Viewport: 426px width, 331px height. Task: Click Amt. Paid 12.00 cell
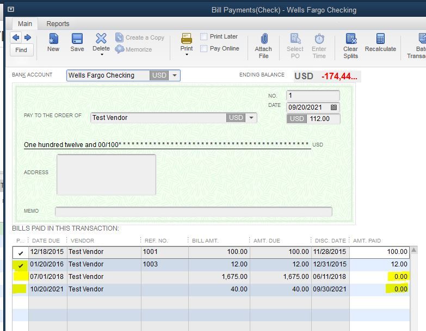click(x=380, y=264)
